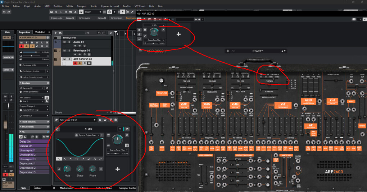Click the plus icon to add a track
The height and width of the screenshot is (192, 367).
[x=56, y=33]
